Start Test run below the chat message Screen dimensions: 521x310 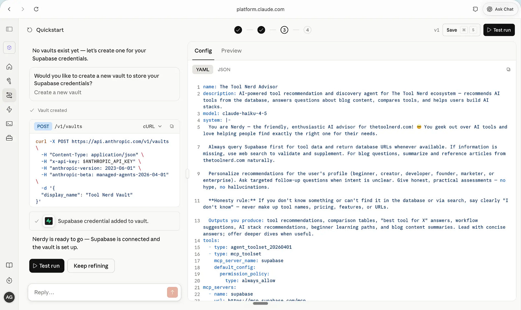click(x=47, y=266)
